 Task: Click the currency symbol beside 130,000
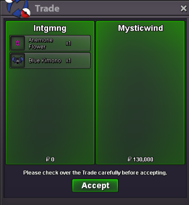129,159
